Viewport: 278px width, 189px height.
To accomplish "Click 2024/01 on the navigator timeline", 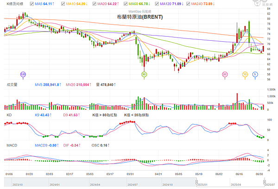I will [55, 185].
